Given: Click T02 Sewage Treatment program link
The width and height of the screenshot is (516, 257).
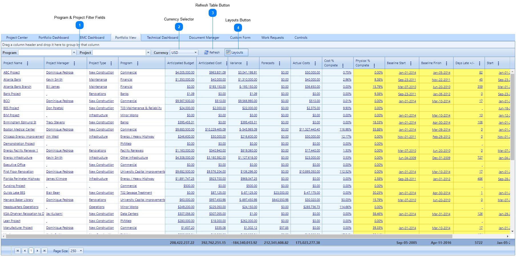Looking at the screenshot, I should pyautogui.click(x=136, y=193).
